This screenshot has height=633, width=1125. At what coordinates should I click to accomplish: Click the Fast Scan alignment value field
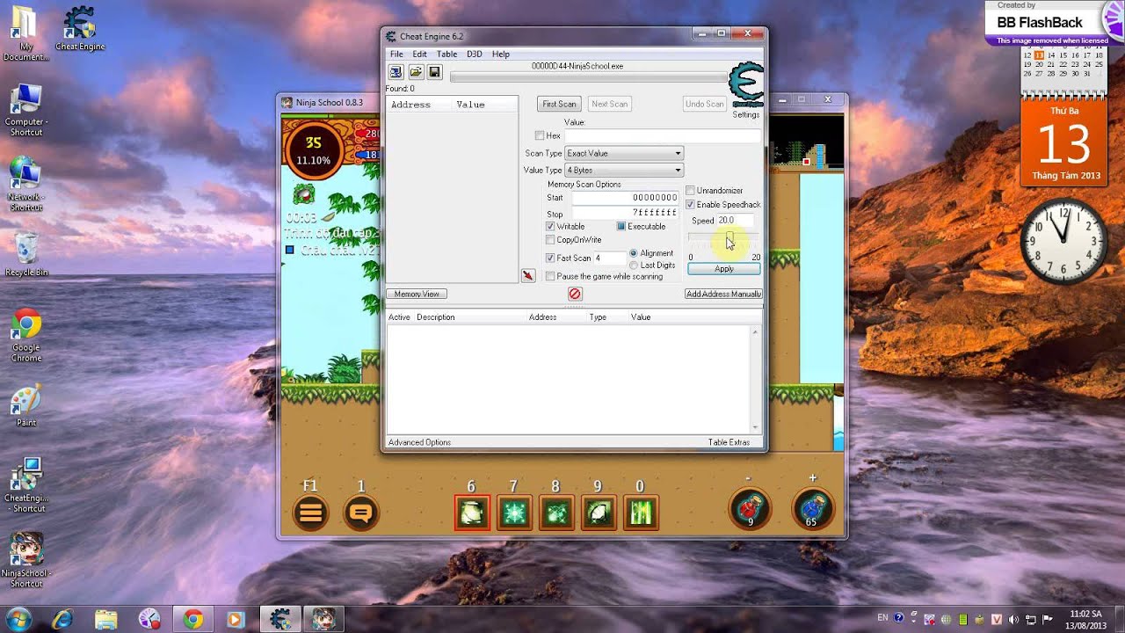tap(609, 258)
